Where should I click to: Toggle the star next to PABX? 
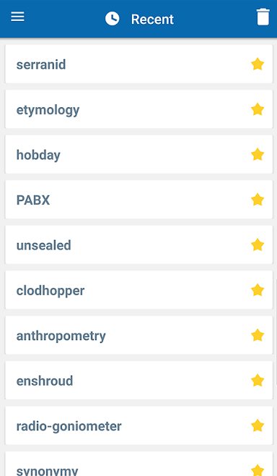click(258, 200)
